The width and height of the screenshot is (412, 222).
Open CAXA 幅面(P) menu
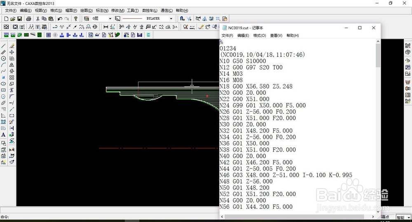[71, 11]
